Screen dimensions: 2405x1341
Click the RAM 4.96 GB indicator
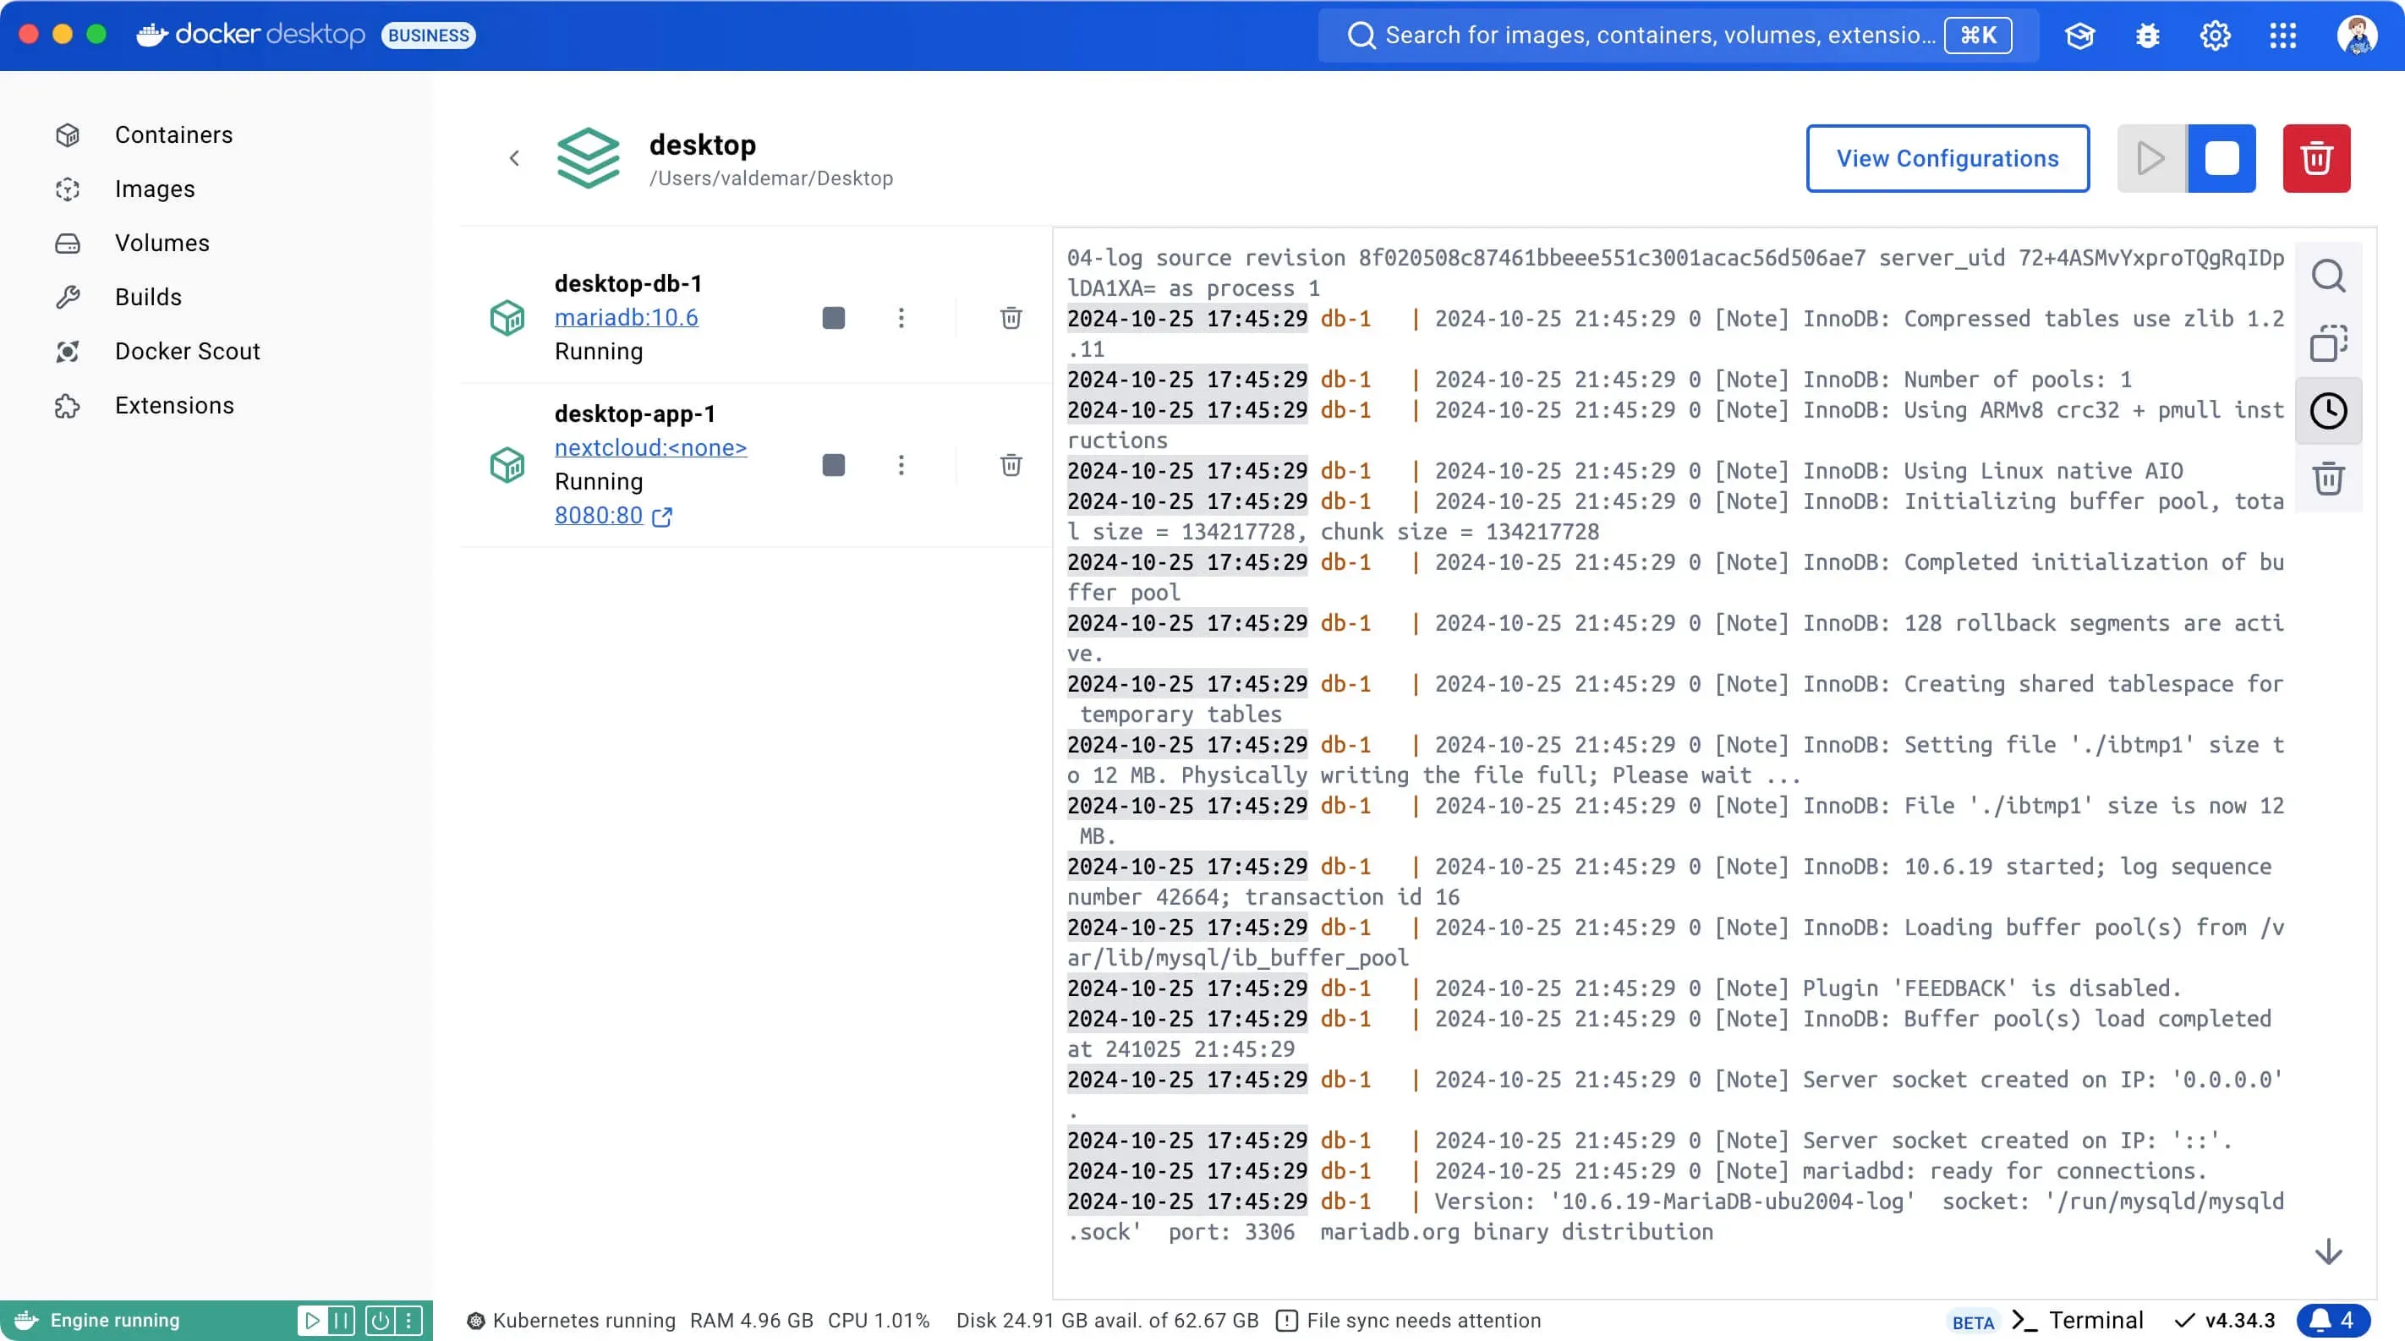click(x=752, y=1321)
